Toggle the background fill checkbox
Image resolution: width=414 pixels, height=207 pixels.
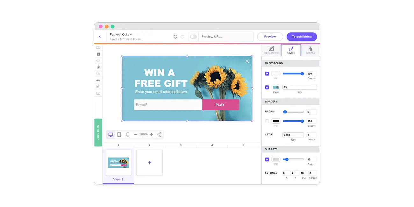coord(267,74)
